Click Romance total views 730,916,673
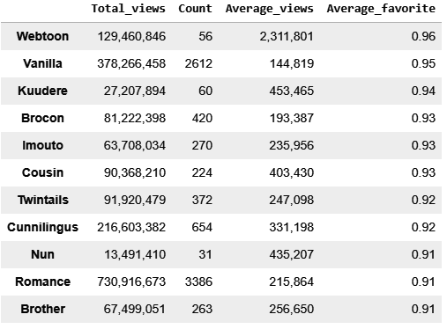 point(131,282)
